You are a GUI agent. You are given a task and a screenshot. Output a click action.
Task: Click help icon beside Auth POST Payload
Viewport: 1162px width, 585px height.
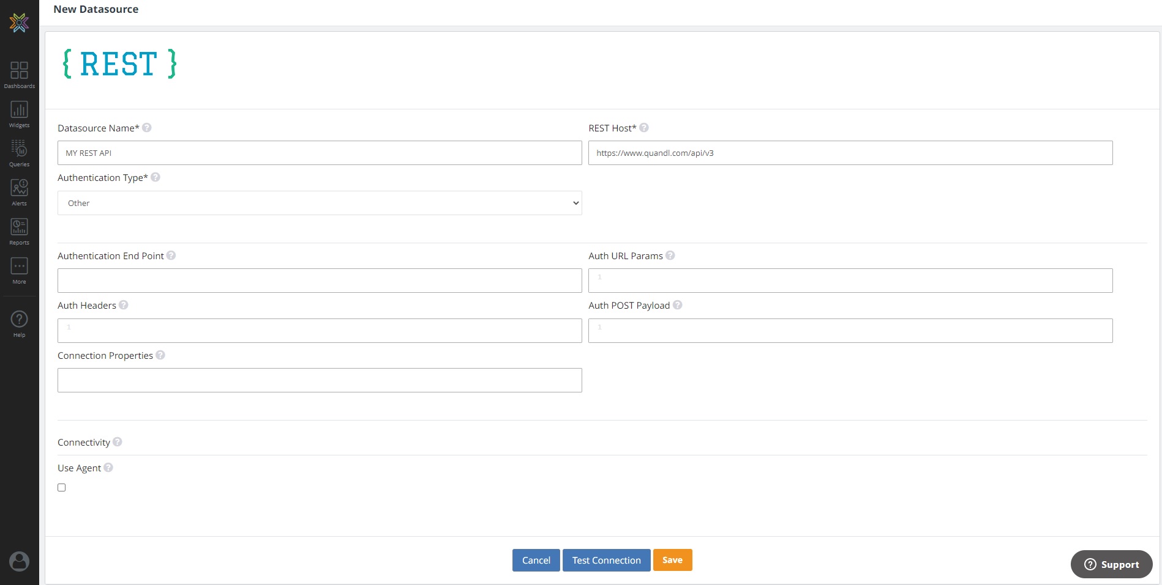[678, 305]
